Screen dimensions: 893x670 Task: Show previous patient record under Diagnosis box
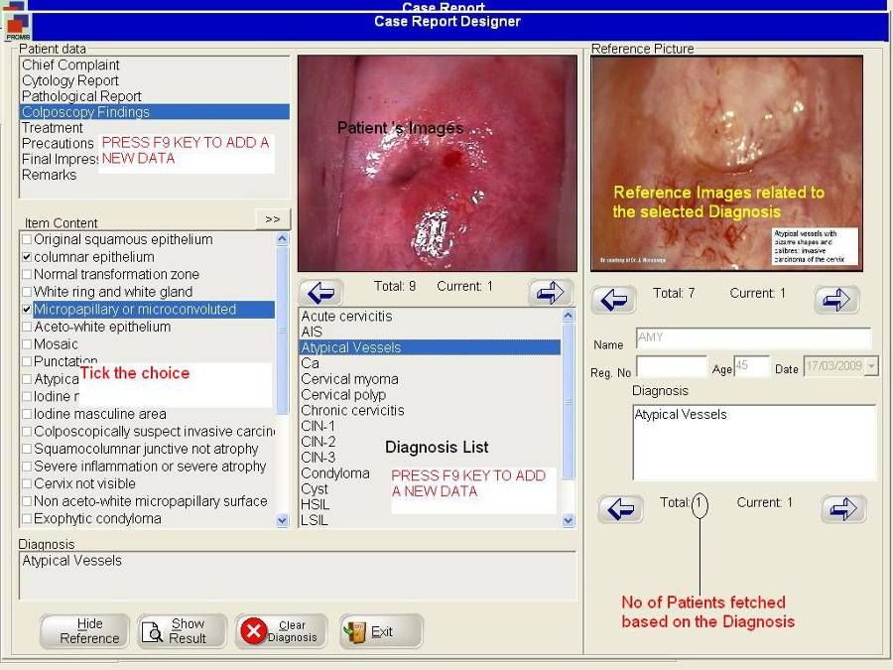tap(620, 509)
